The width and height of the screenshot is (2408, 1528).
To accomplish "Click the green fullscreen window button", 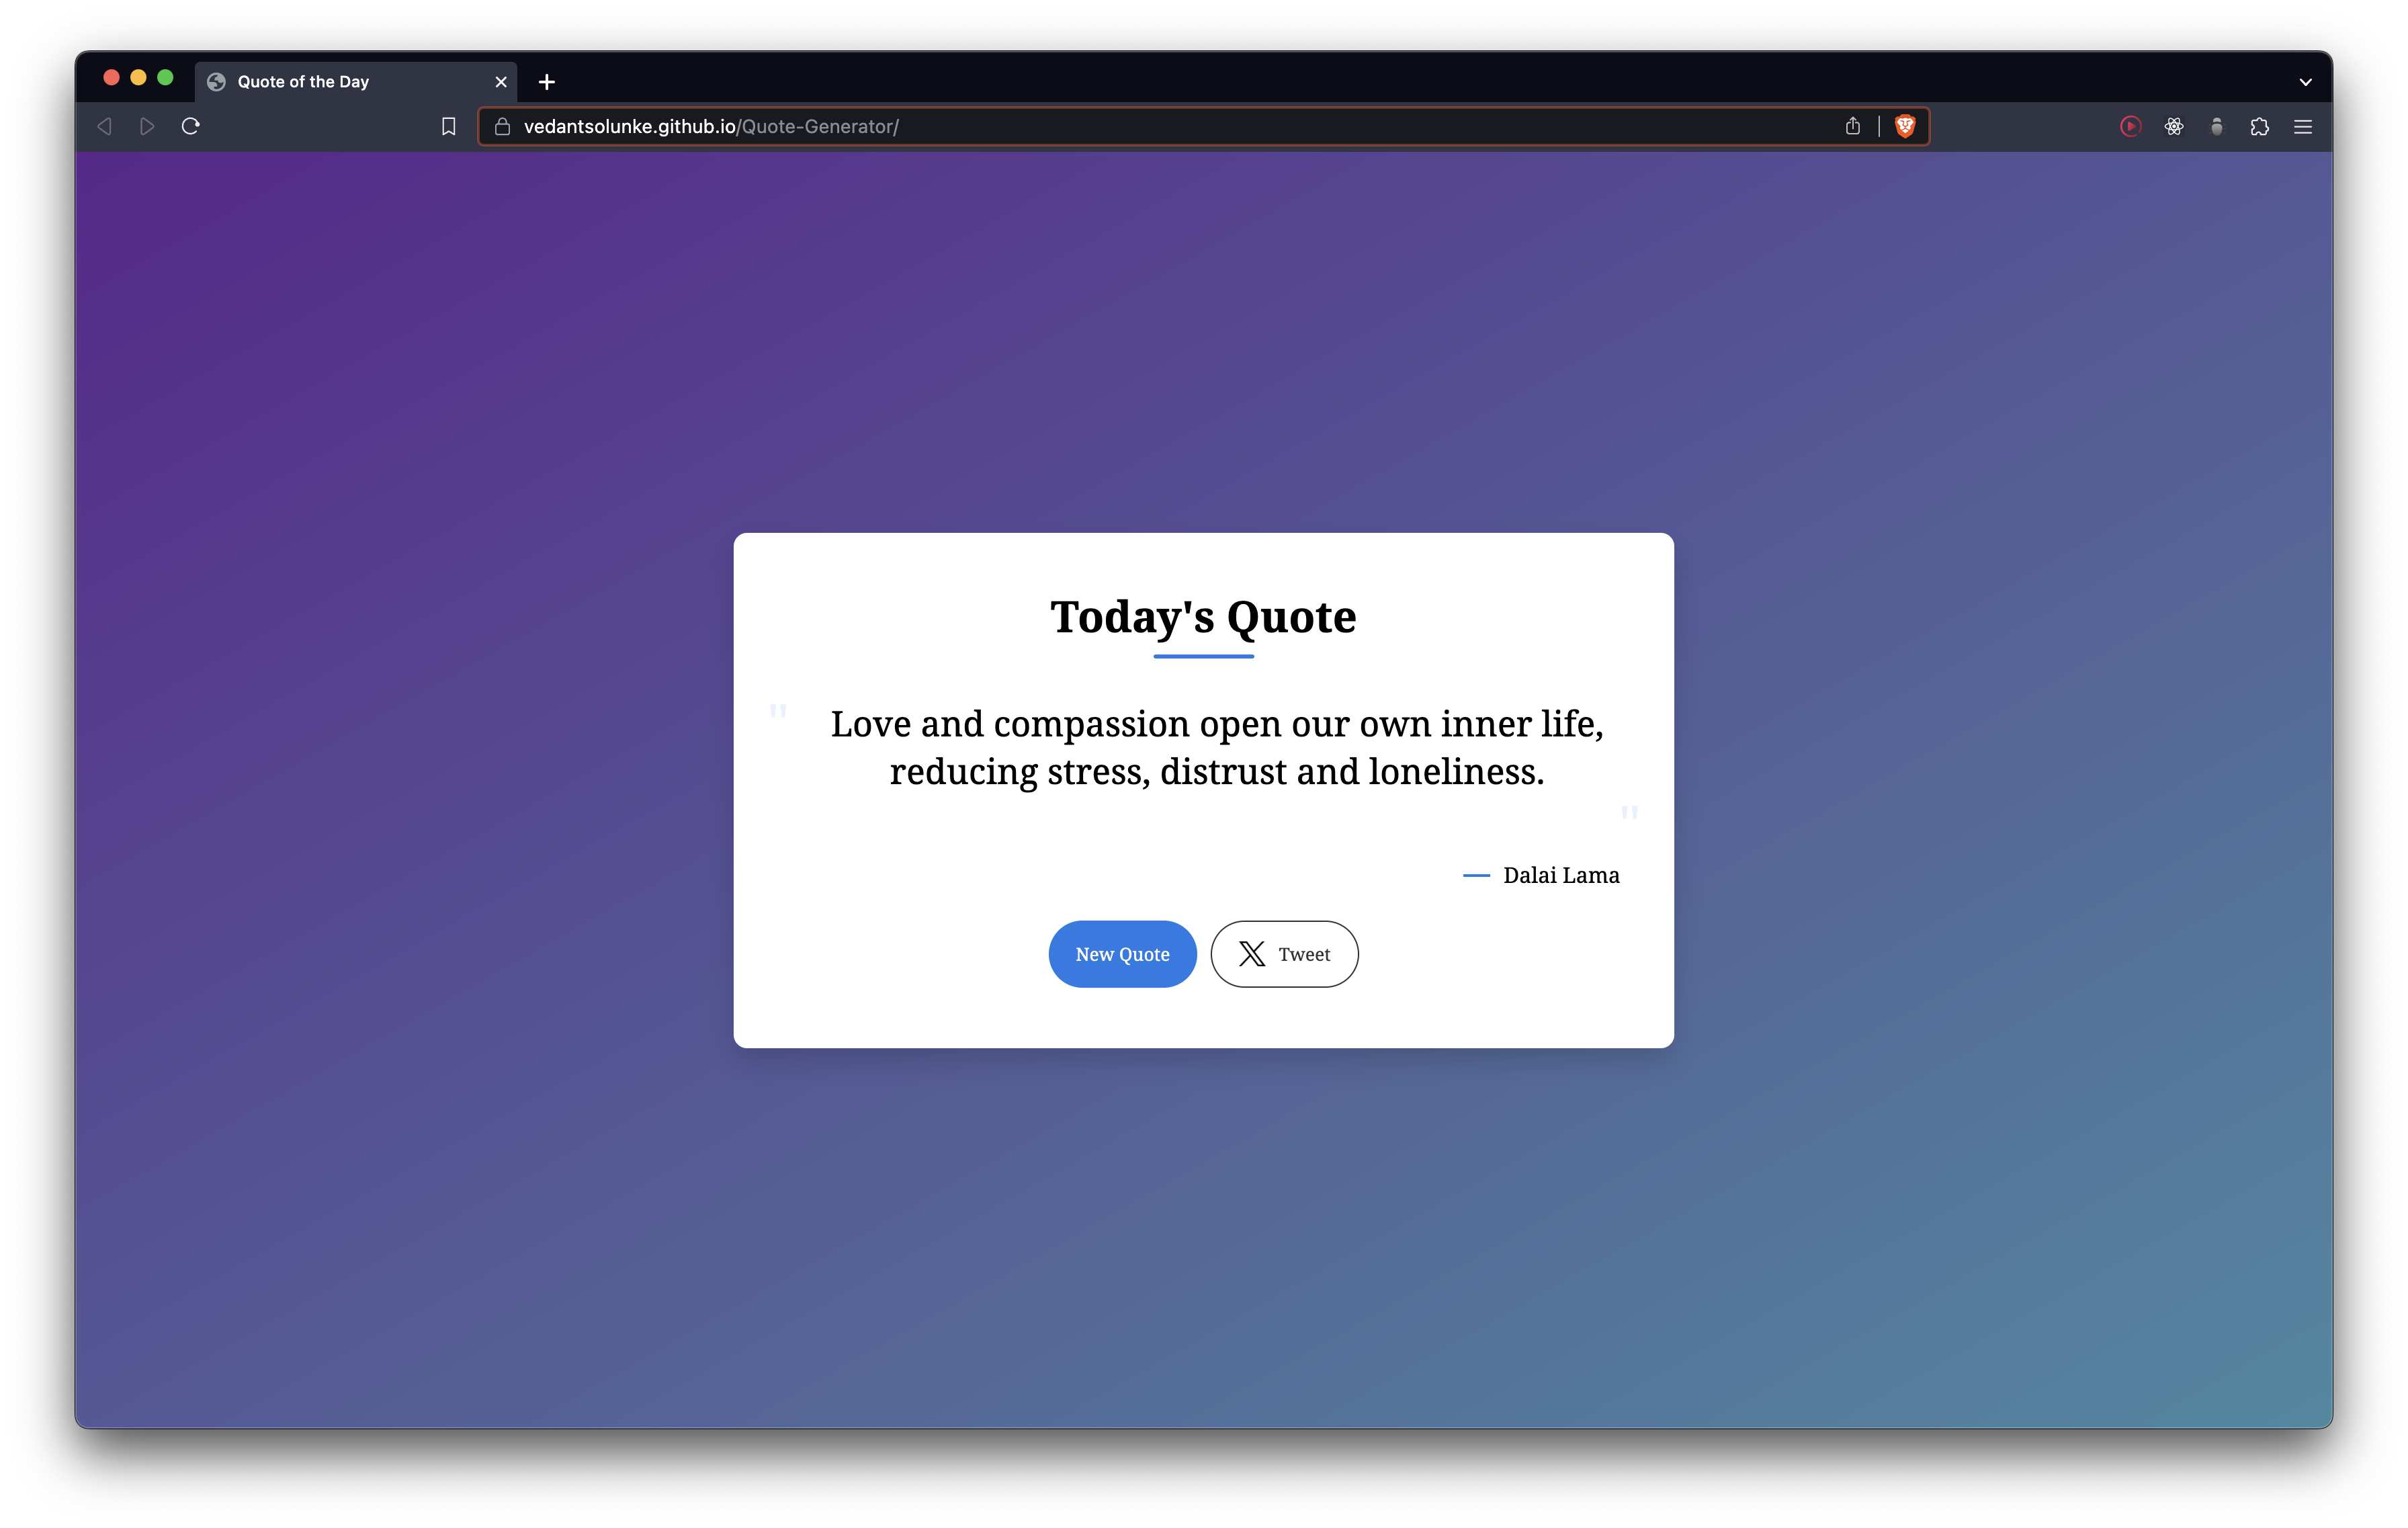I will [x=165, y=78].
